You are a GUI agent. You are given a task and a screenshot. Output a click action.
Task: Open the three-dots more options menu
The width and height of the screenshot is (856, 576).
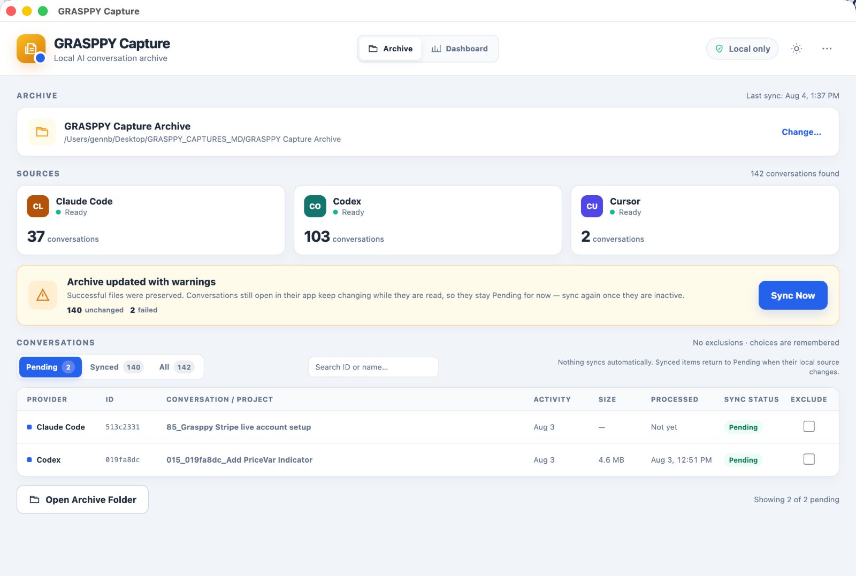(x=827, y=49)
